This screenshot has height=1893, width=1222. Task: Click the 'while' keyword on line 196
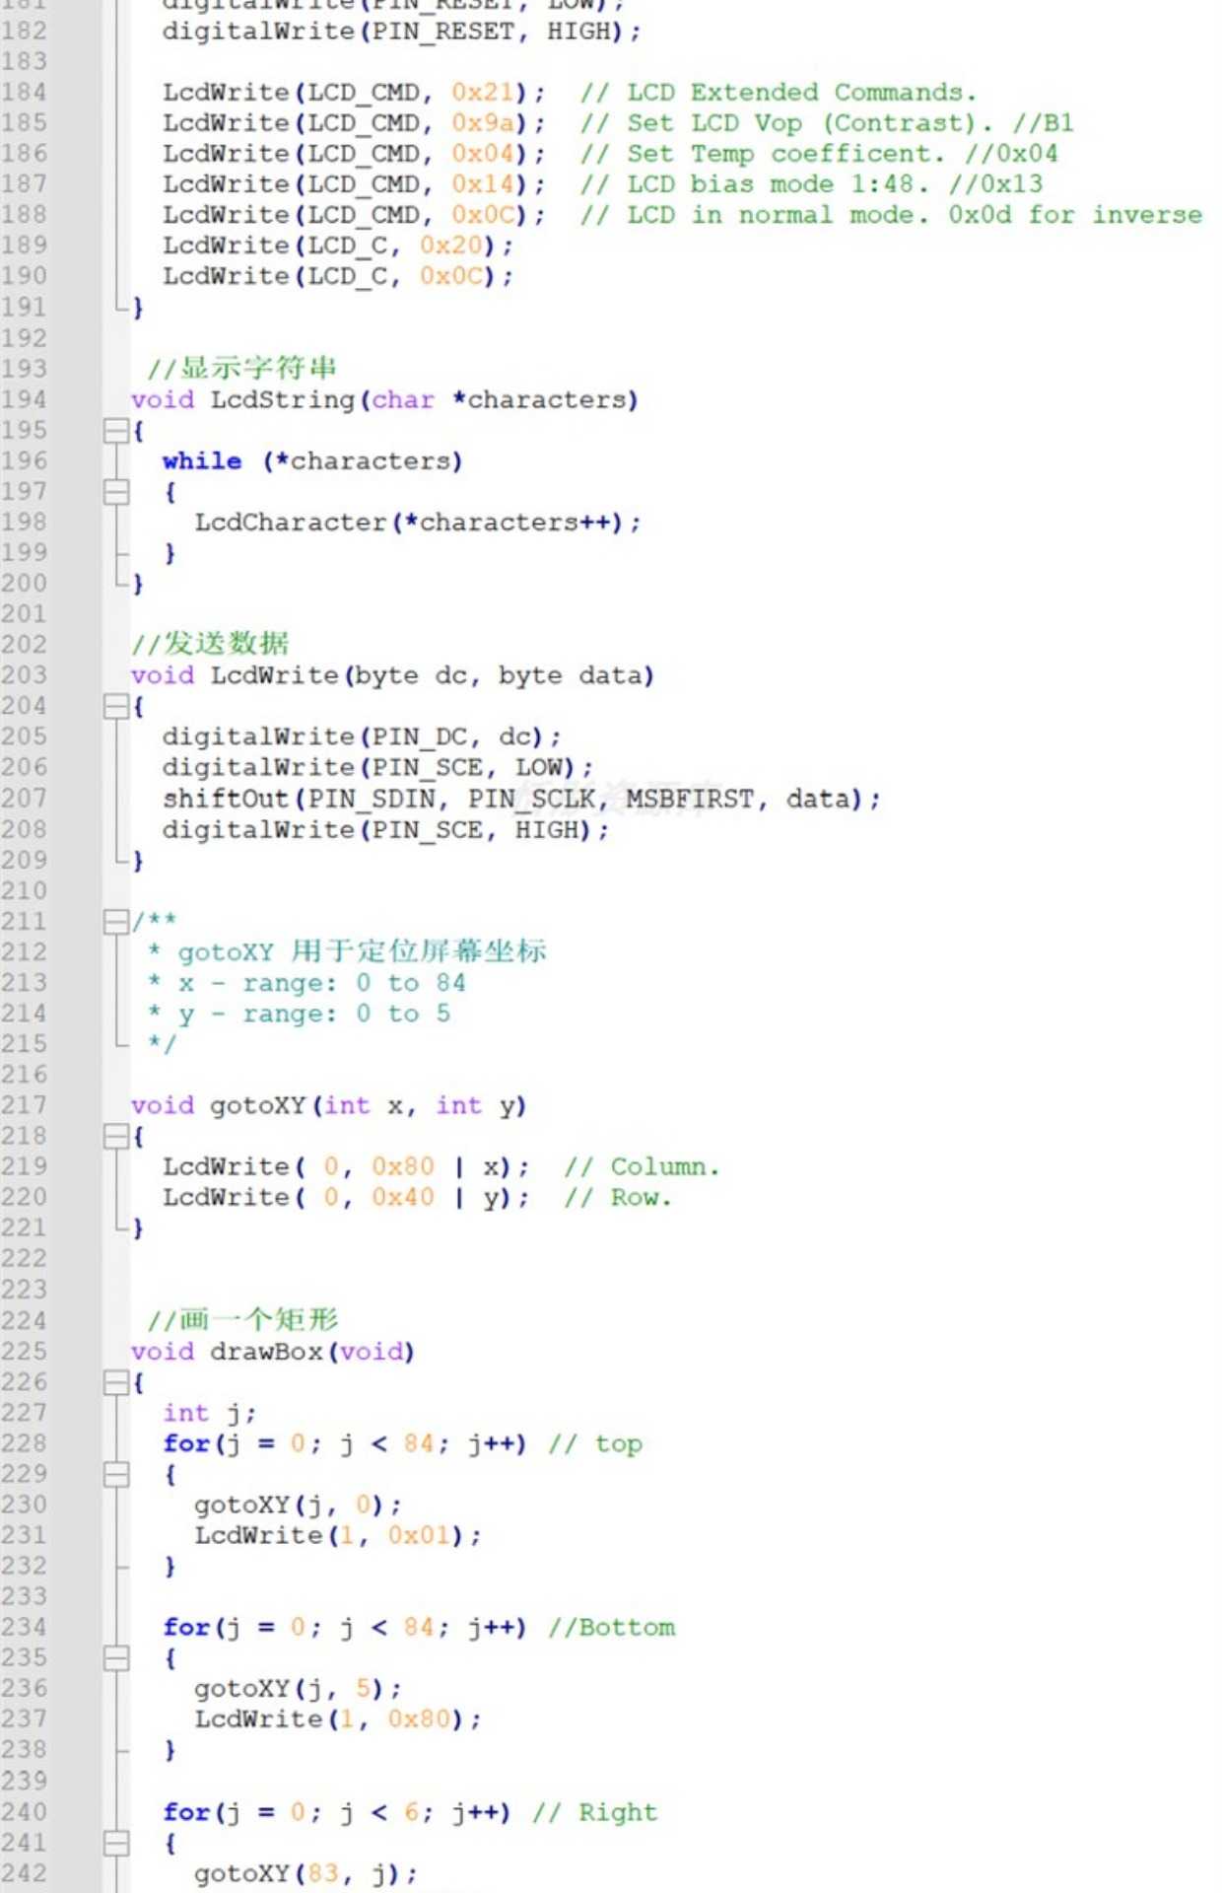(x=202, y=460)
